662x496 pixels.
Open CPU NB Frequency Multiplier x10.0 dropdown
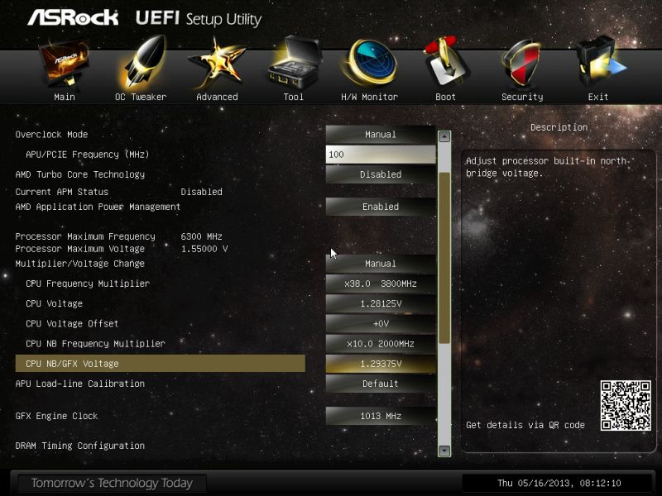pos(381,344)
